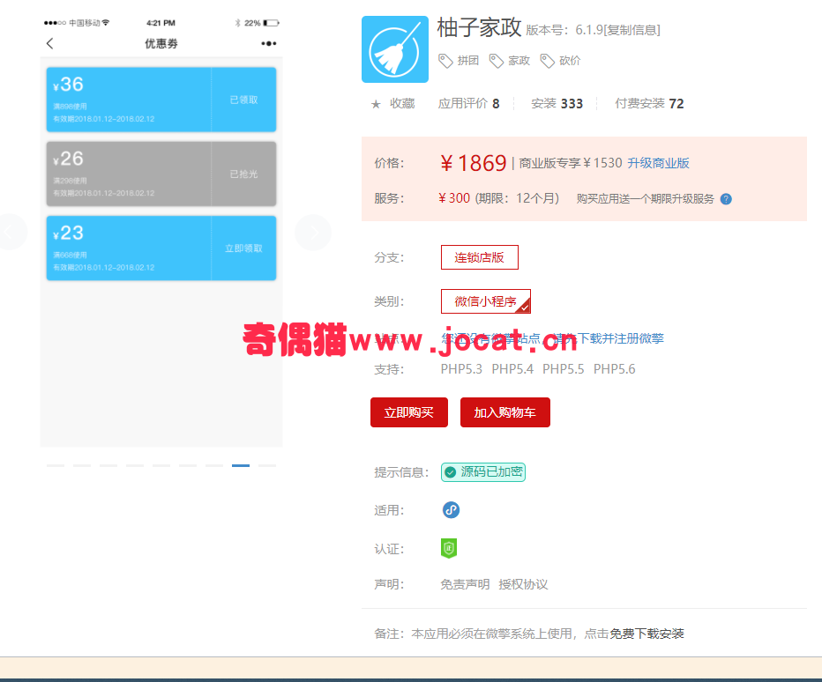The width and height of the screenshot is (822, 682).
Task: Click 加入购物车 button
Action: [x=505, y=412]
